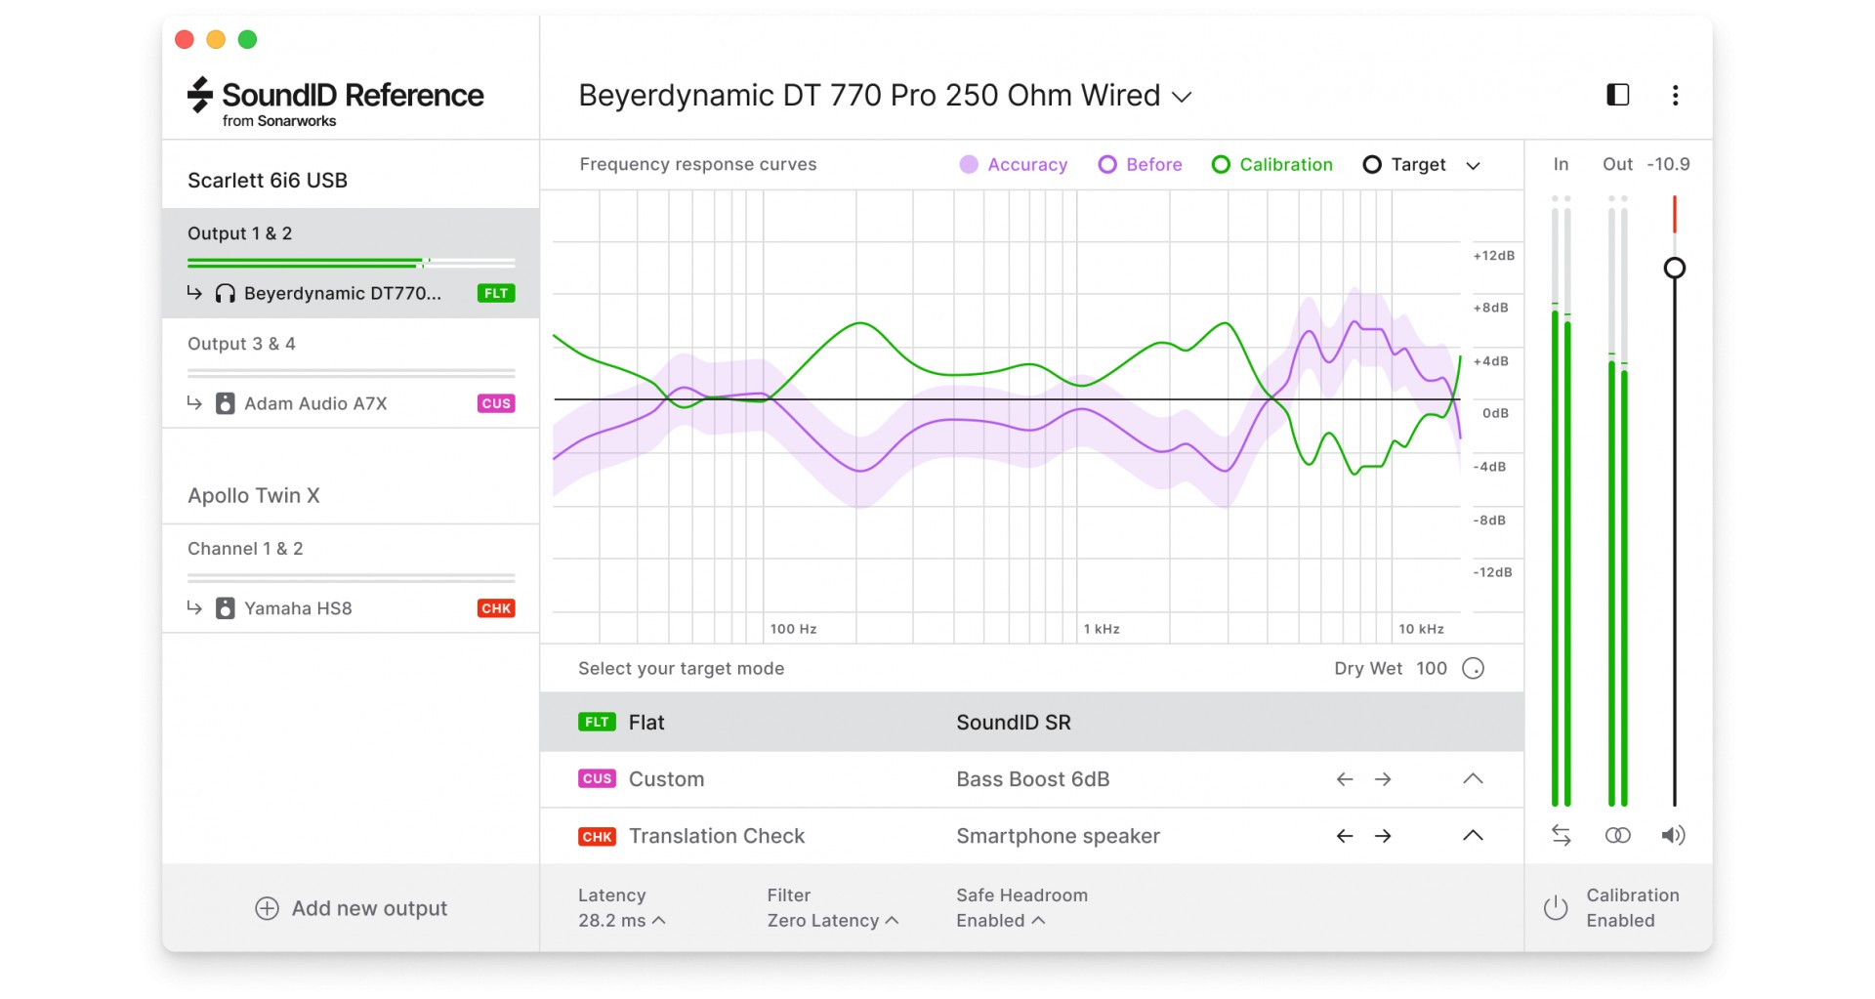This screenshot has height=999, width=1875.
Task: Click the FLT badge on Beyerdynamic row
Action: point(496,293)
